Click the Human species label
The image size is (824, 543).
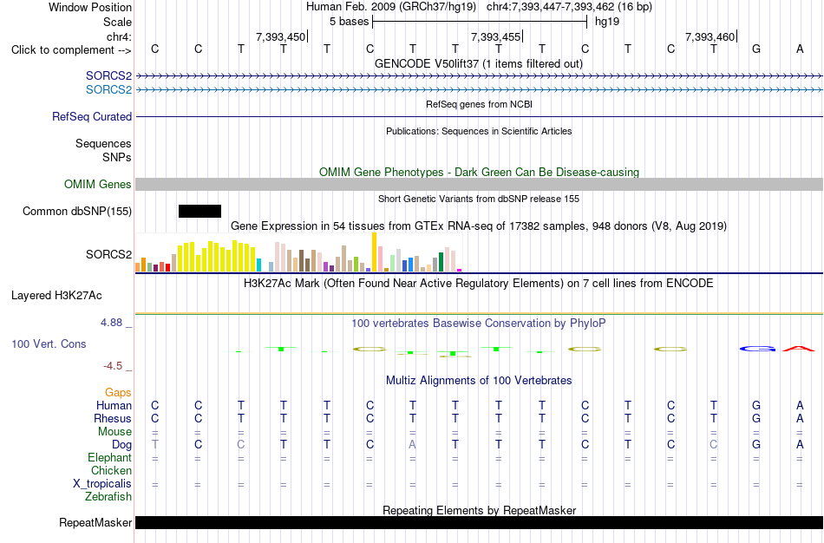pos(114,405)
